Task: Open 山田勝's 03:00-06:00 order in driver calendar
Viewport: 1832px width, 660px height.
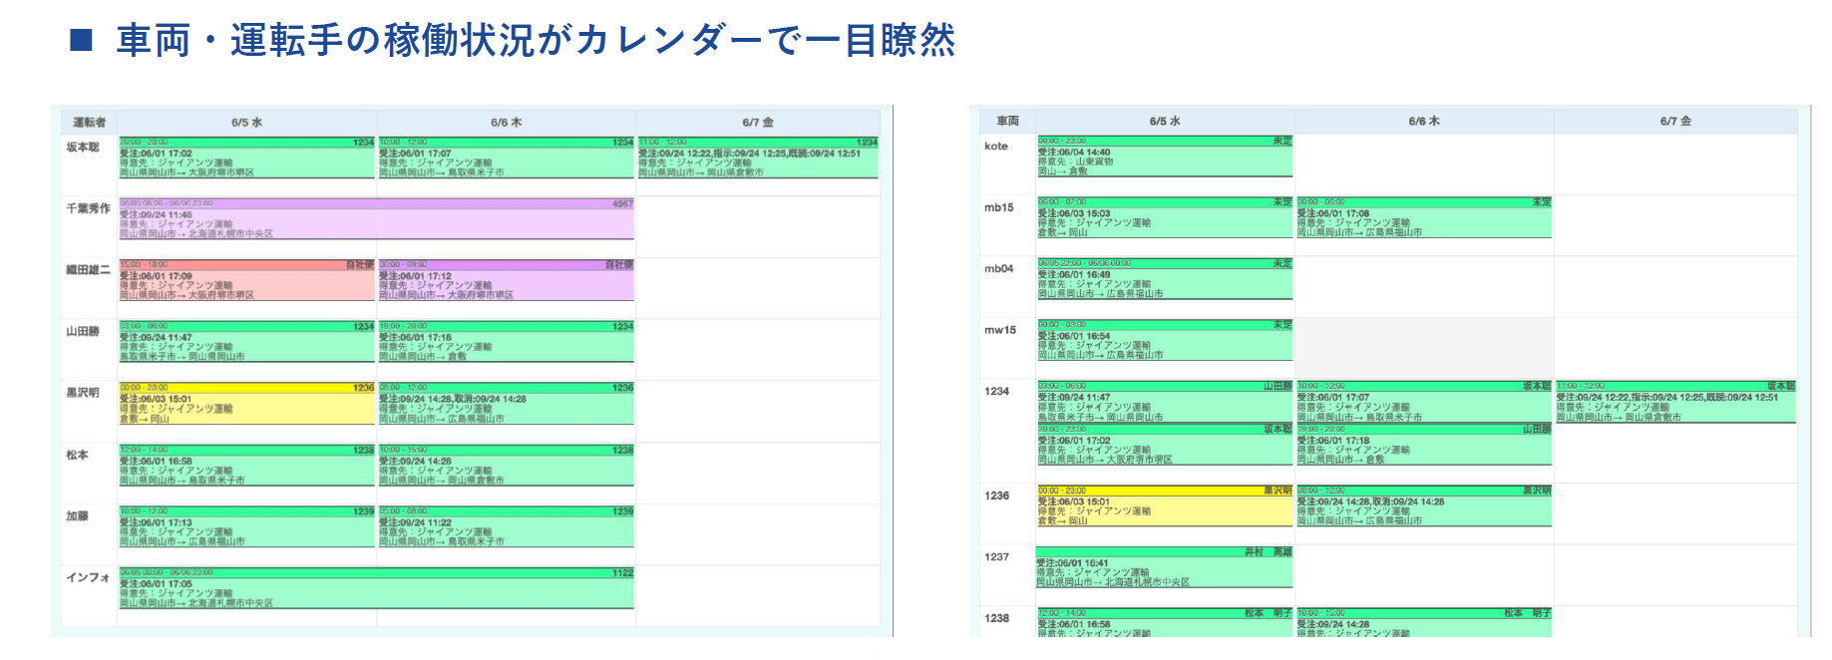Action: tap(246, 342)
